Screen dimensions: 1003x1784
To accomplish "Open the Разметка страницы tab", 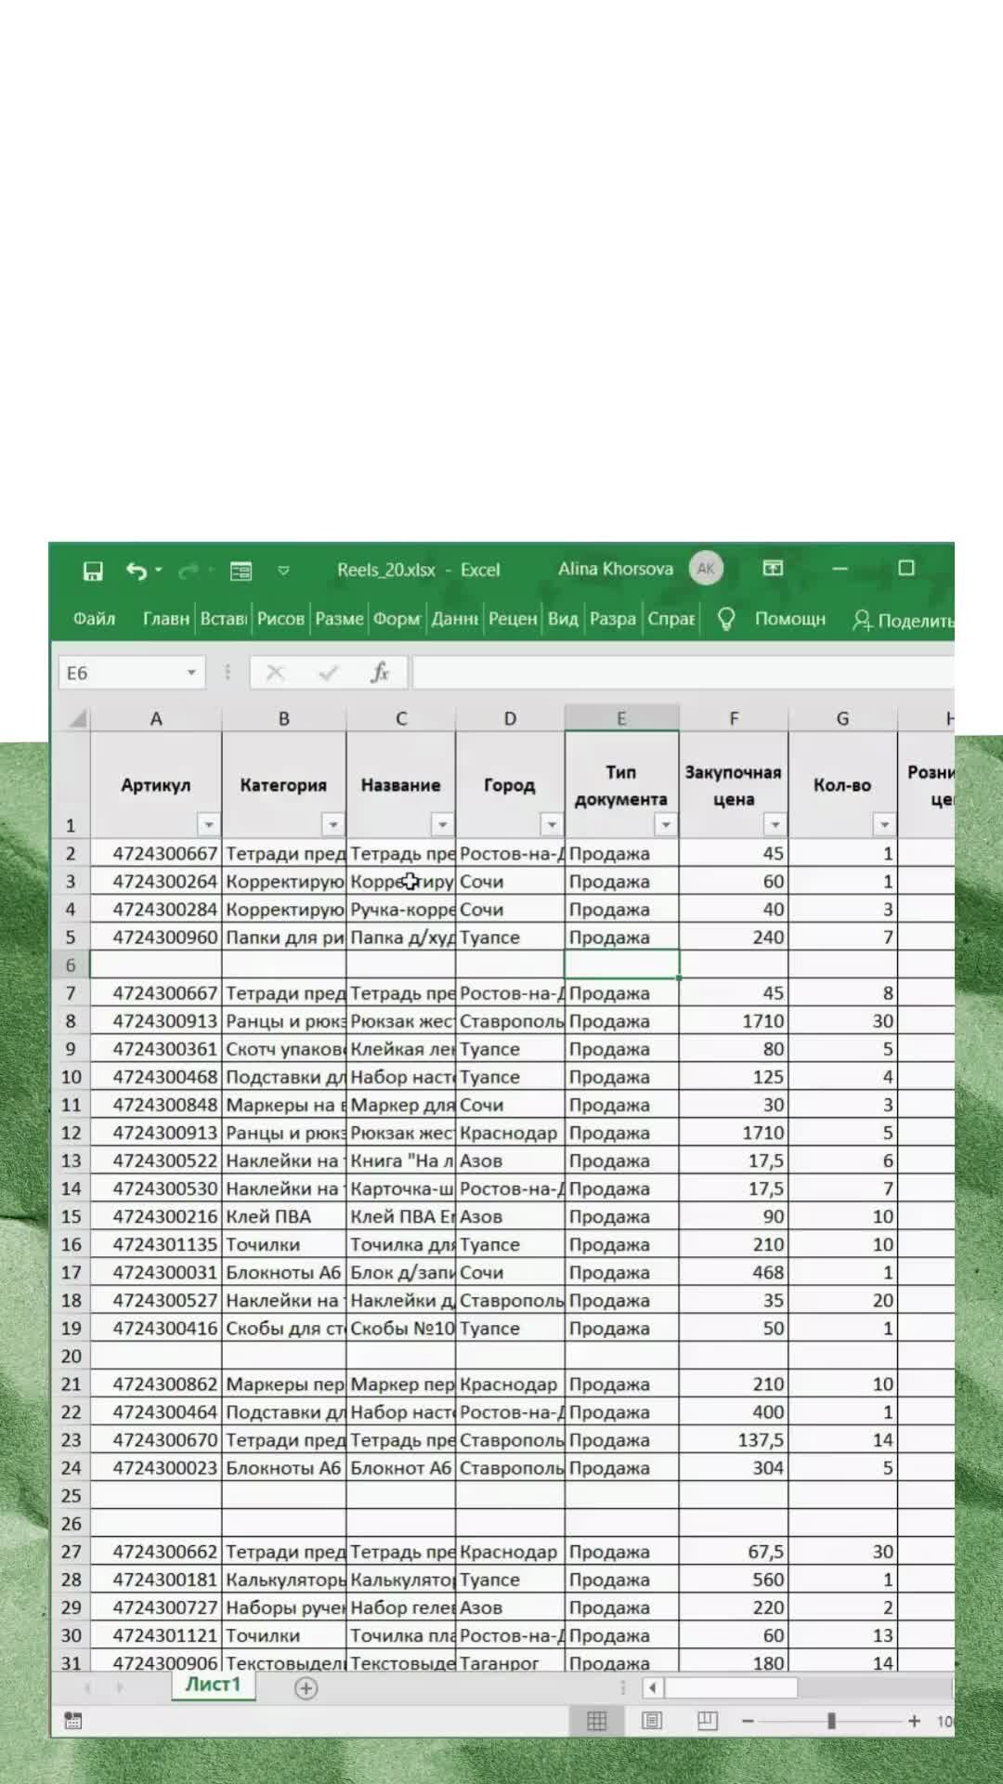I will (339, 619).
